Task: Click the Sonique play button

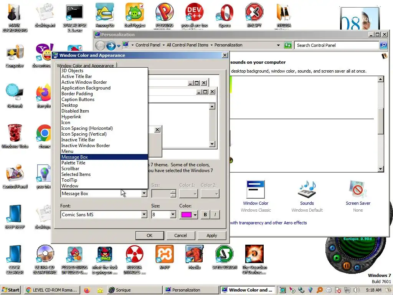Action: 336,258
